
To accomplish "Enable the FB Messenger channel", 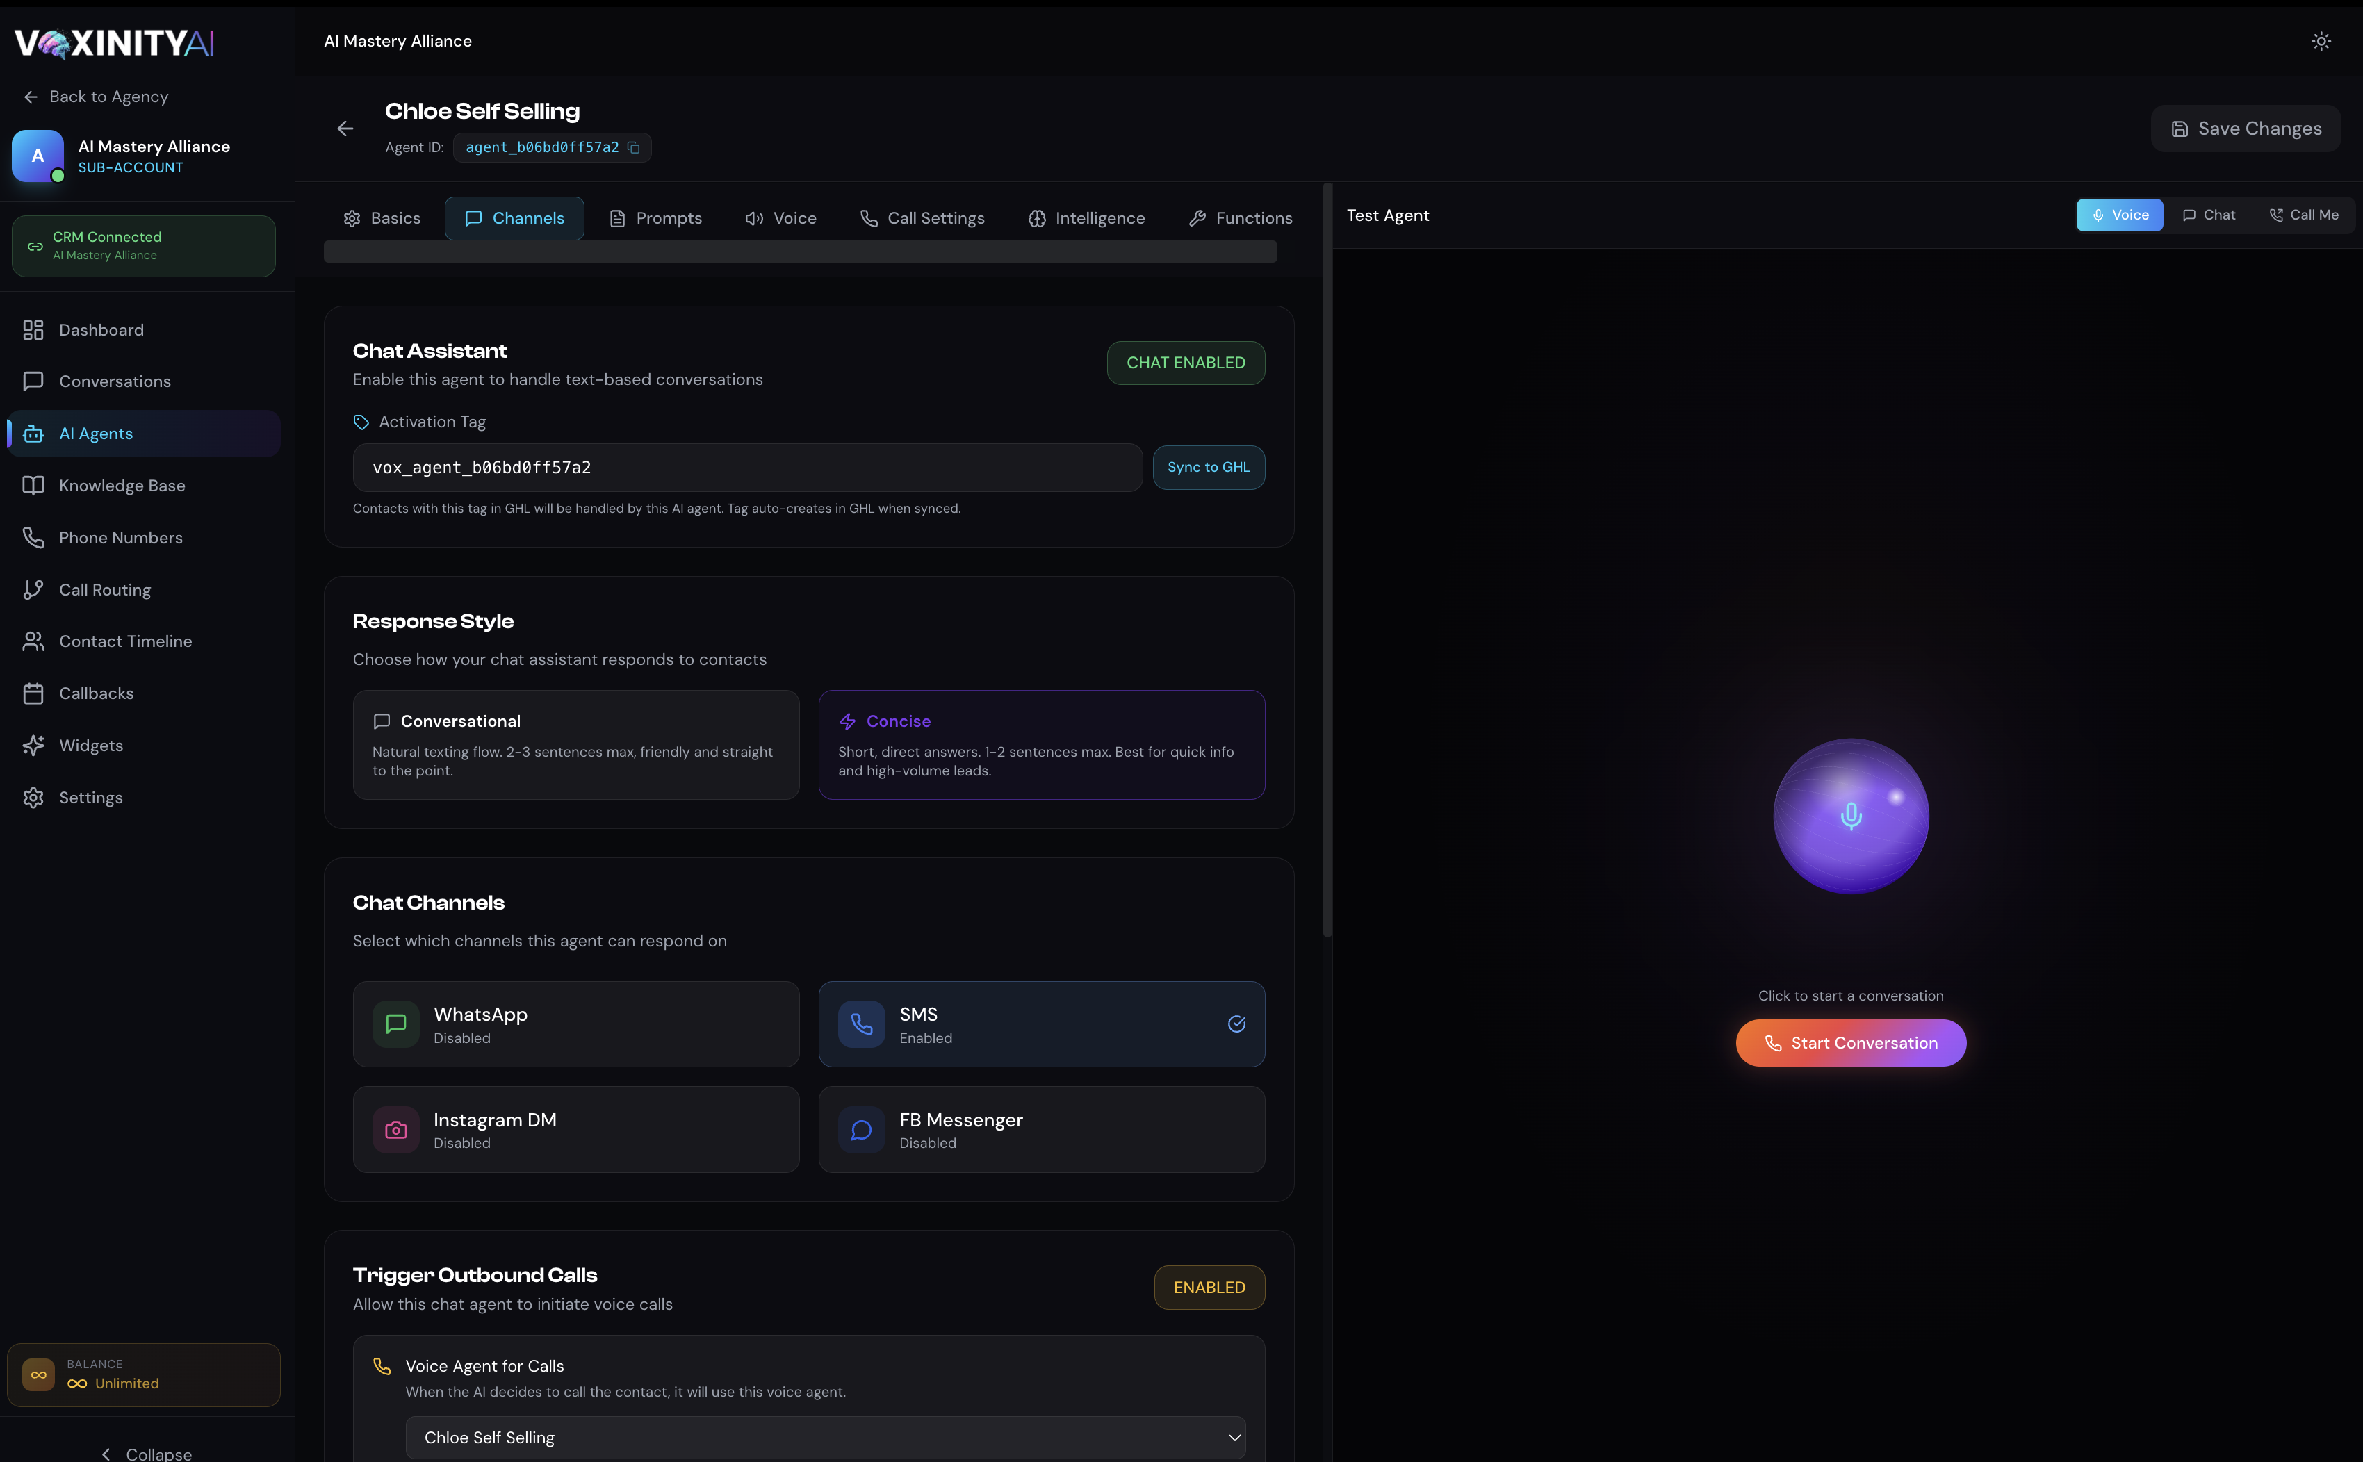I will [x=1041, y=1129].
